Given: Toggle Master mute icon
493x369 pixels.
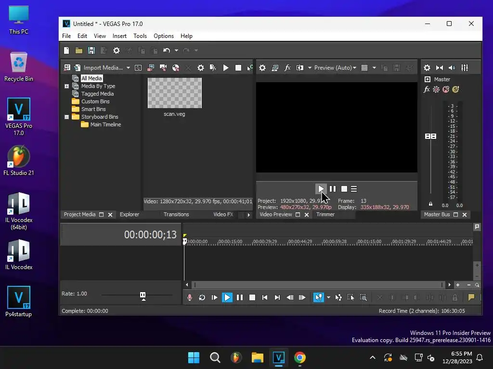Looking at the screenshot, I should 446,89.
